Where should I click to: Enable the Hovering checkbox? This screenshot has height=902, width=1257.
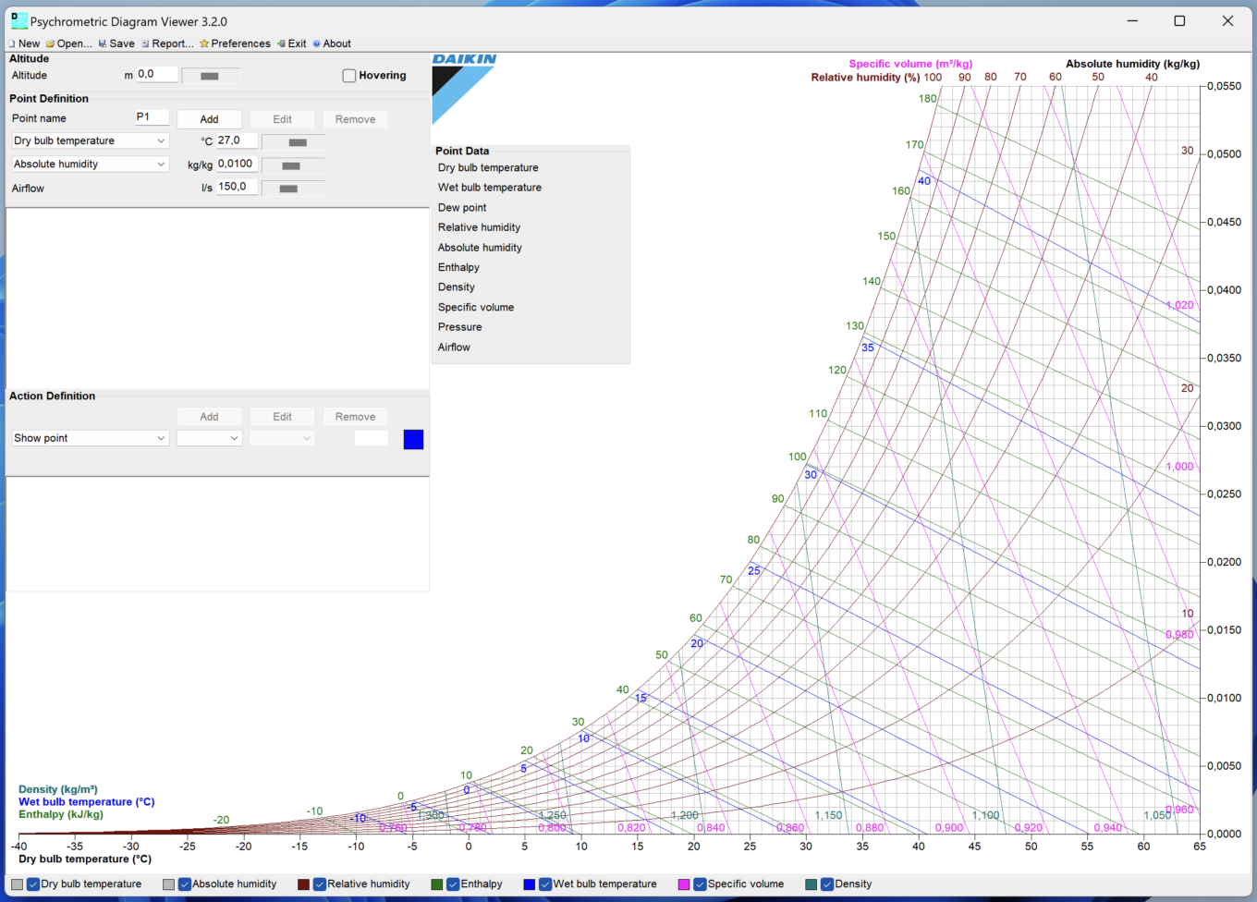(x=348, y=75)
